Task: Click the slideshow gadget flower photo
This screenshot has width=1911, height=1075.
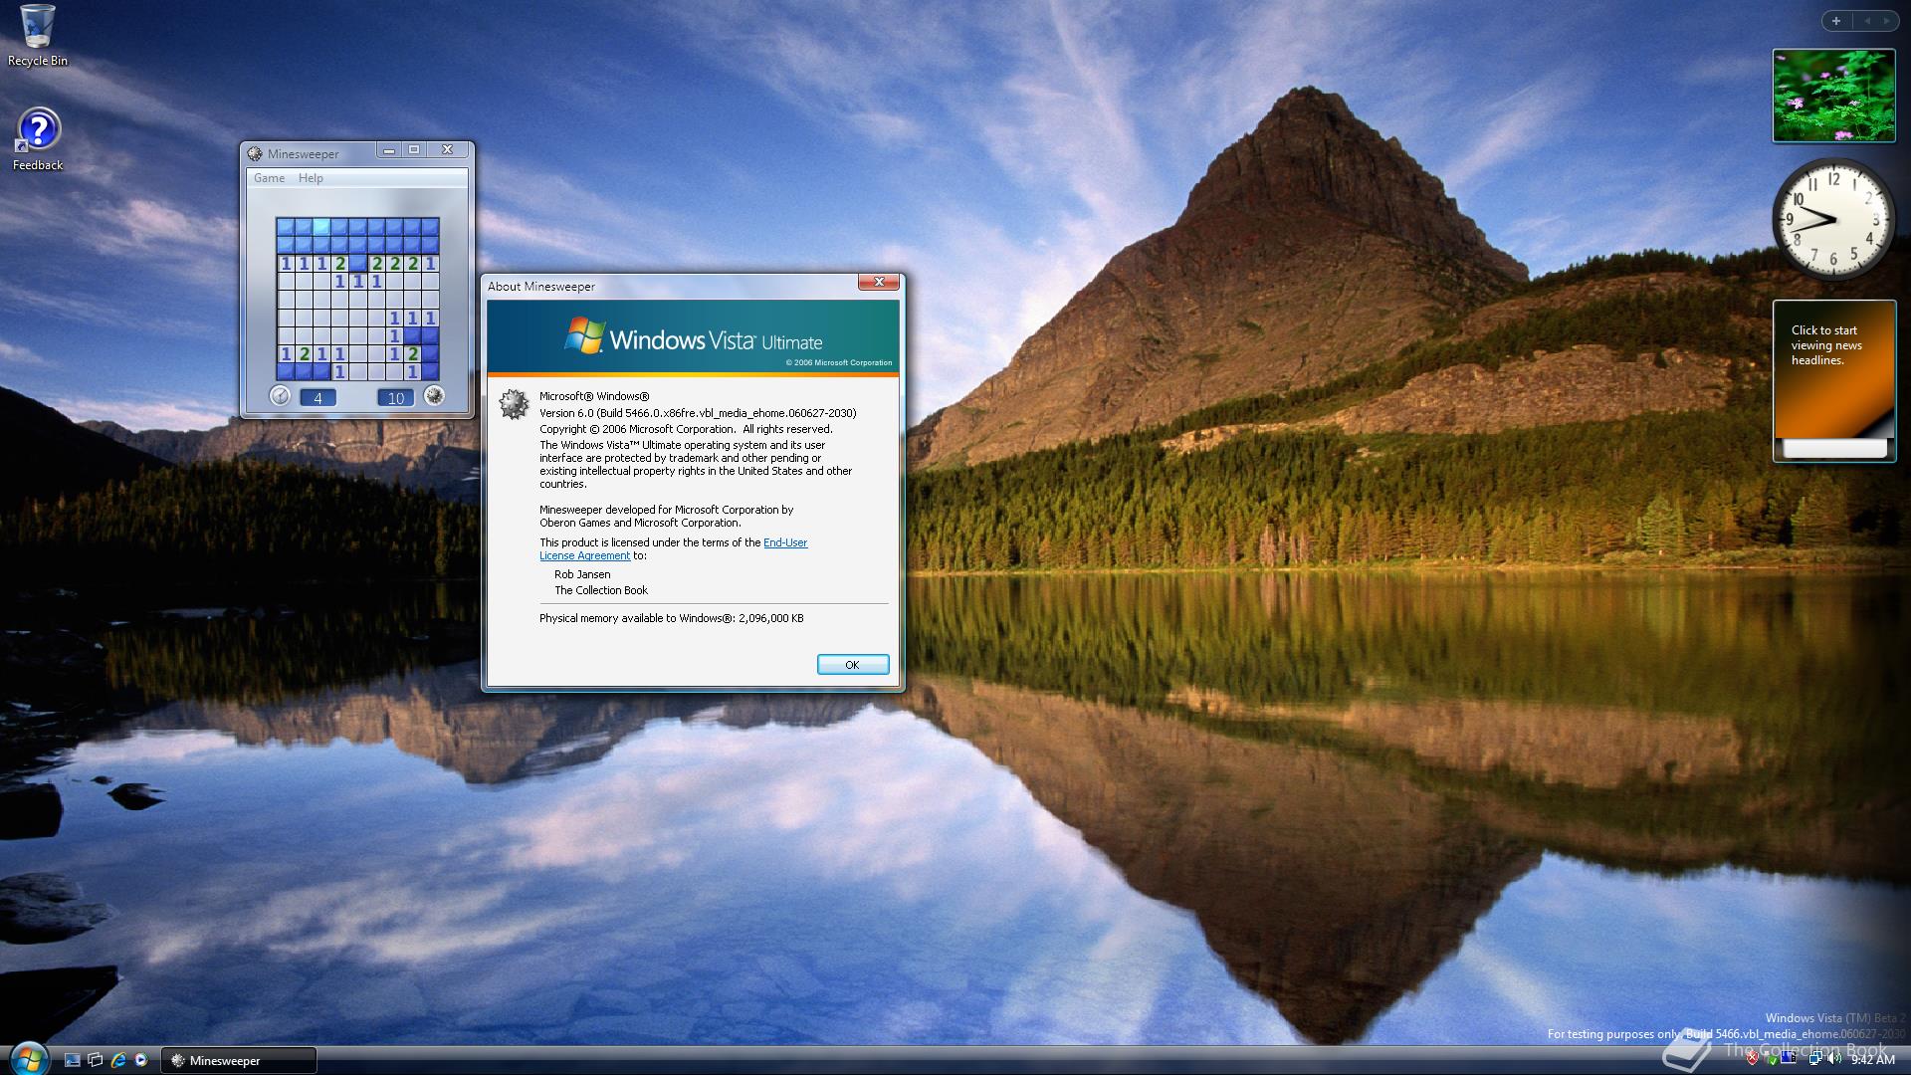Action: tap(1833, 96)
